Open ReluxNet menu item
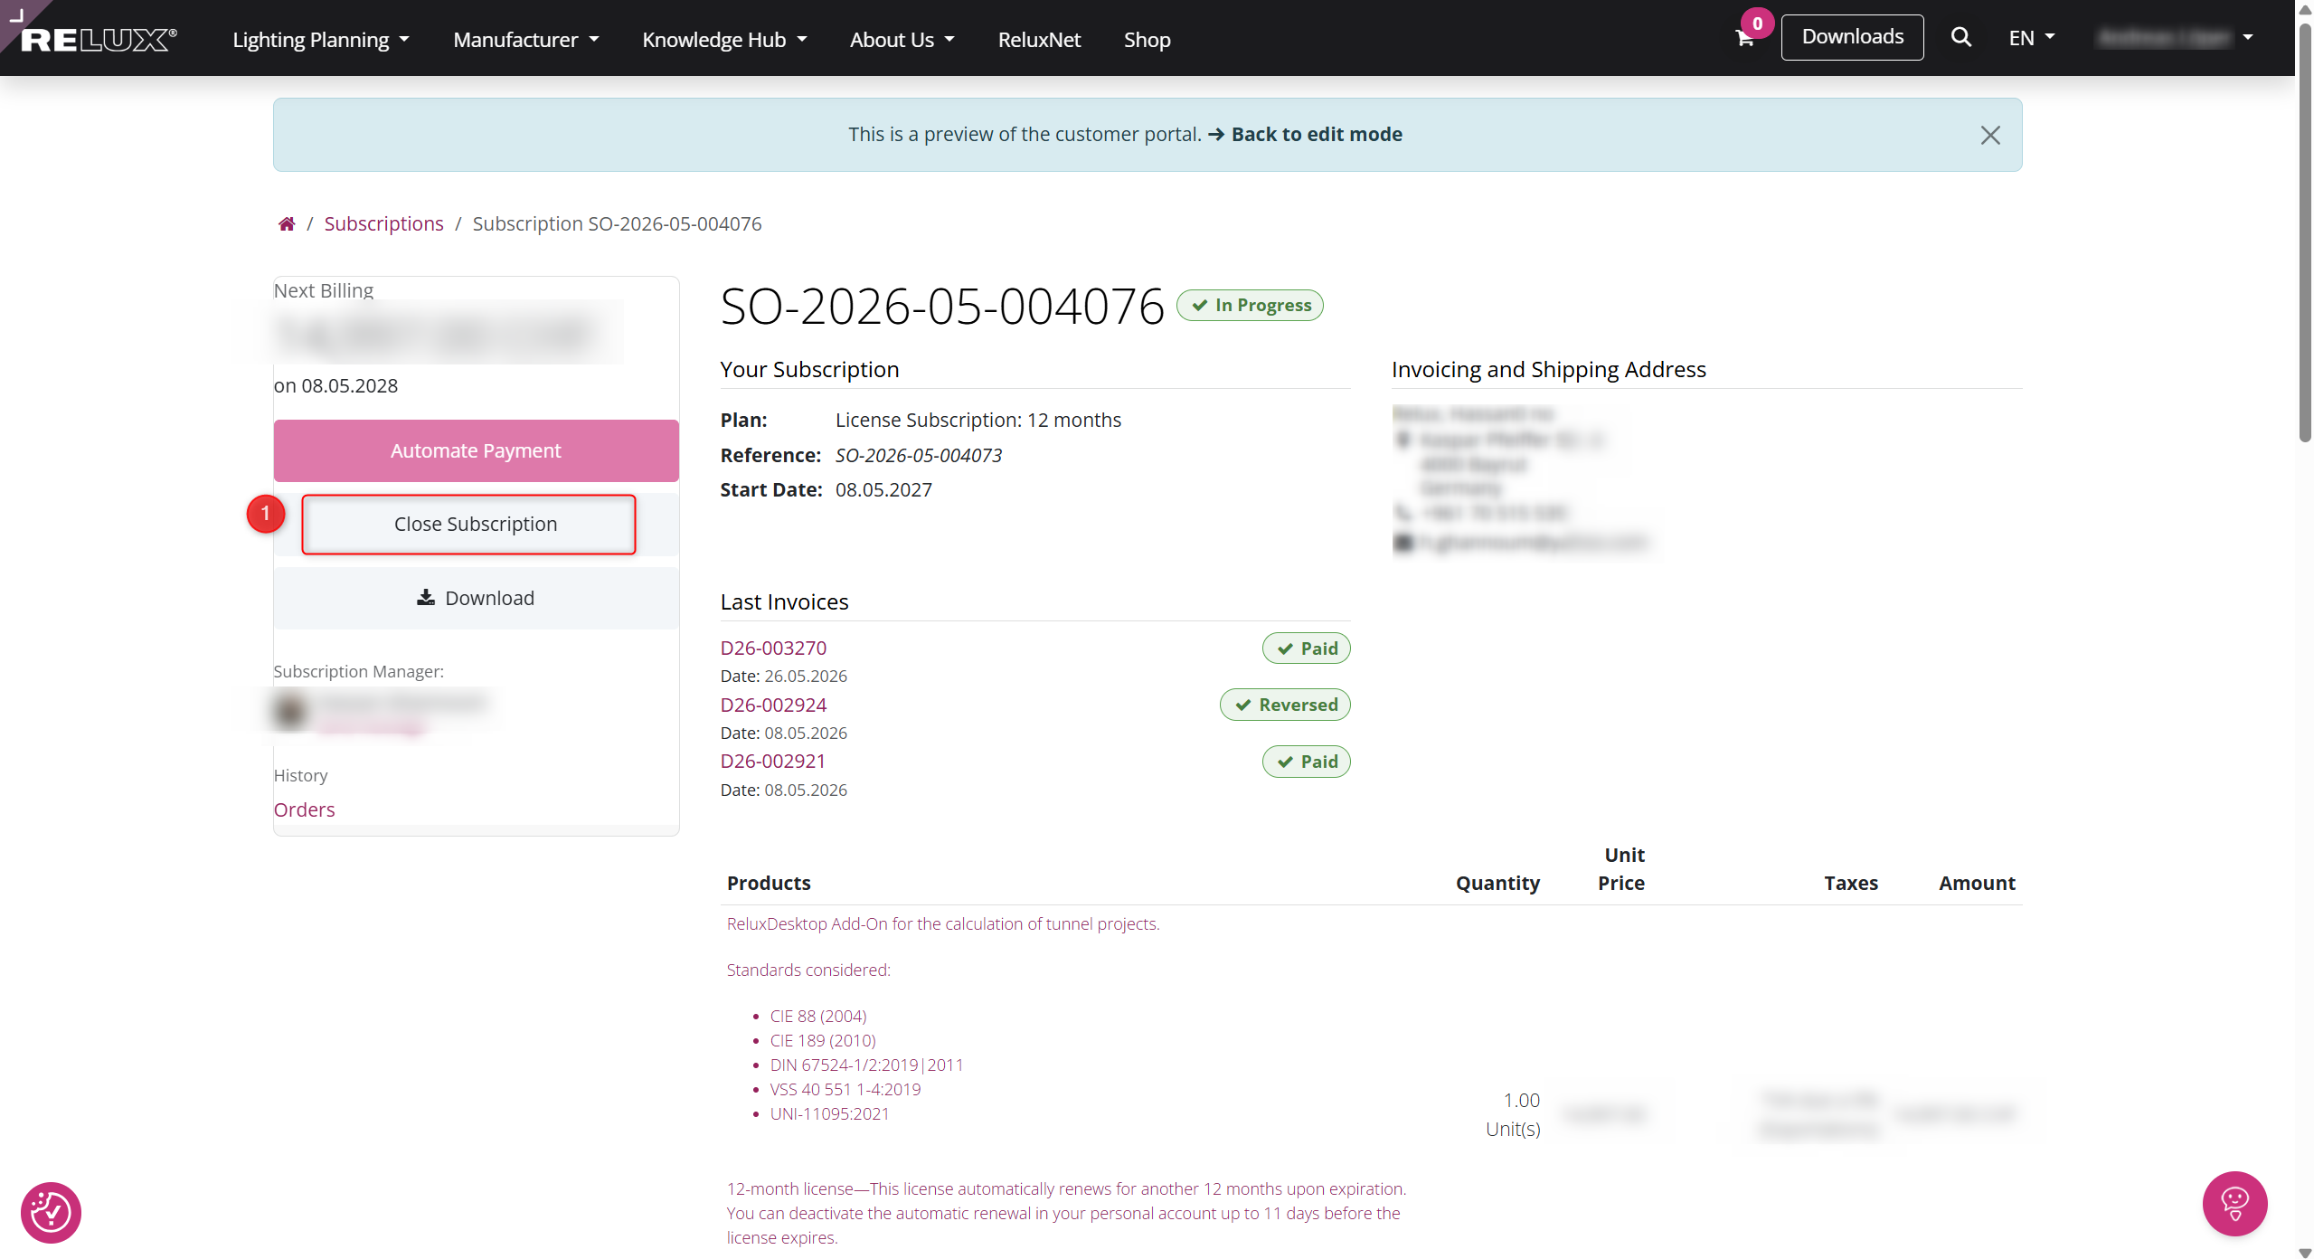The width and height of the screenshot is (2314, 1259). coord(1039,40)
